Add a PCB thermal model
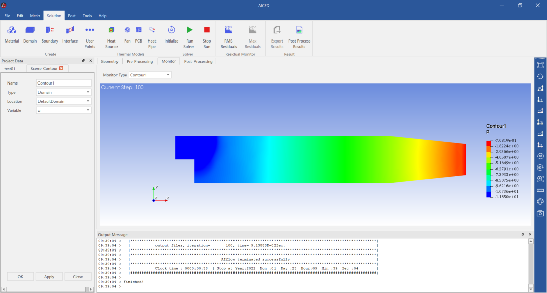Image resolution: width=547 pixels, height=293 pixels. (x=138, y=34)
